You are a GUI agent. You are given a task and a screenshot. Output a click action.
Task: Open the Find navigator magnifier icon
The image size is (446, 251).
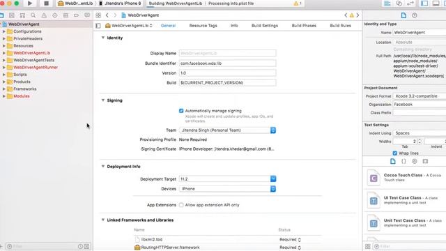click(33, 15)
